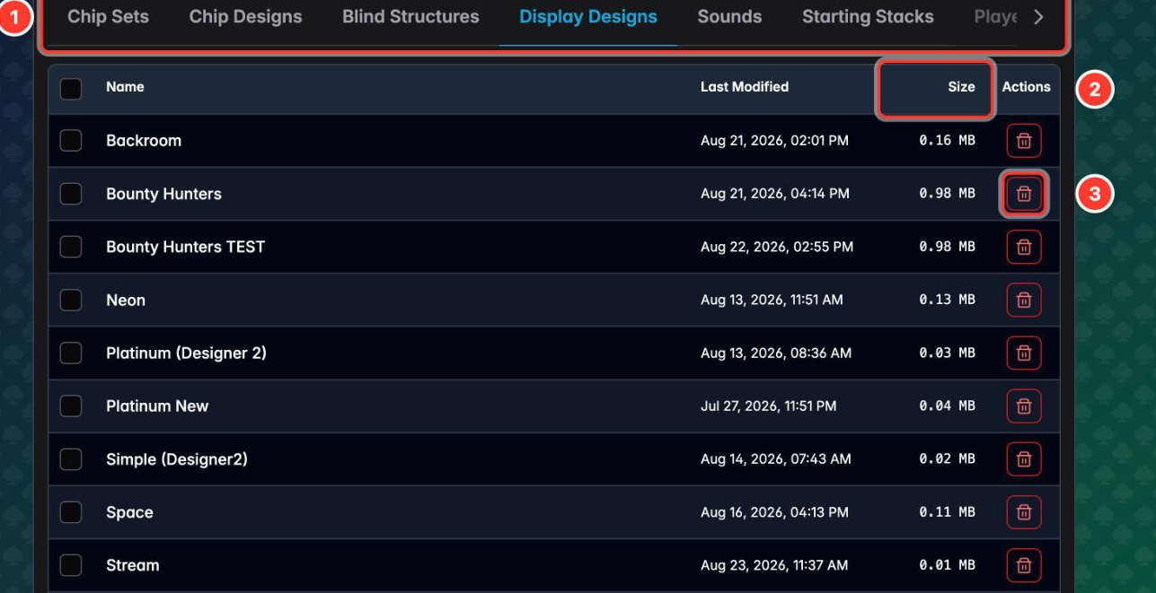Sort by the Name column header
This screenshot has width=1156, height=593.
click(125, 87)
